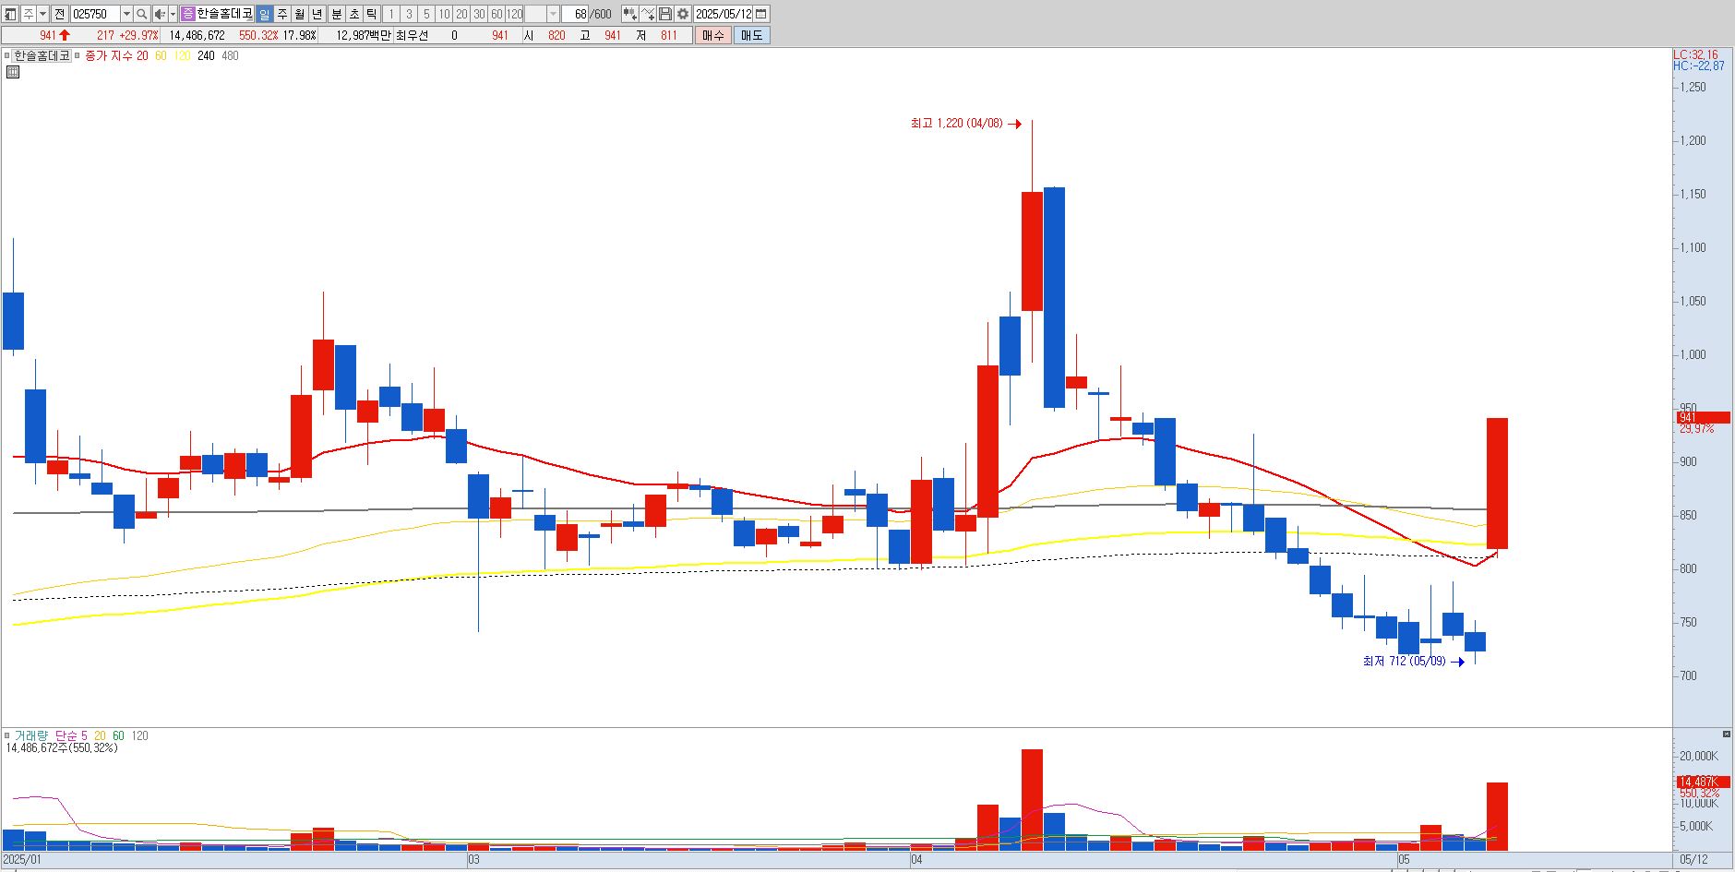Open the interval combo box dropdown

pos(553,14)
